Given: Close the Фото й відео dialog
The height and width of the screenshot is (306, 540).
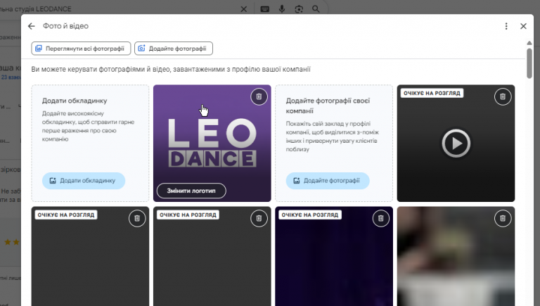Looking at the screenshot, I should (x=523, y=26).
